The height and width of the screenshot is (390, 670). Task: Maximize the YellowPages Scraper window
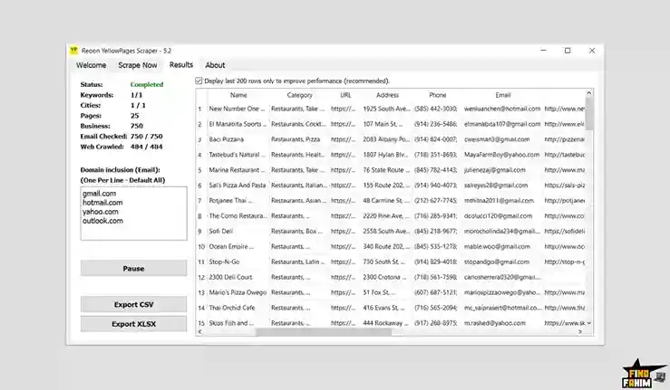click(x=568, y=51)
